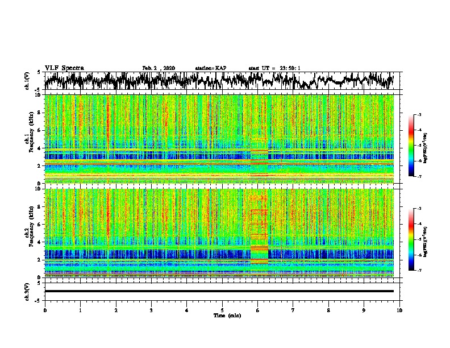Click the "10" frequency tick on ch.1 spectrogram
Viewport: 450px width, 348px height.
tap(38, 95)
